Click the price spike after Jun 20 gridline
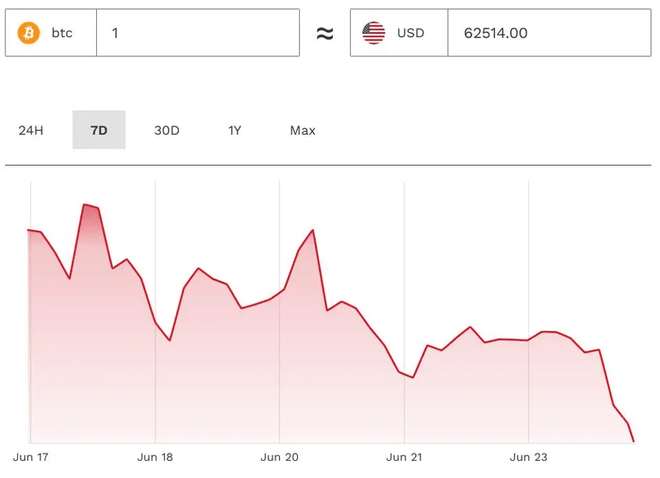The image size is (660, 478). (313, 230)
